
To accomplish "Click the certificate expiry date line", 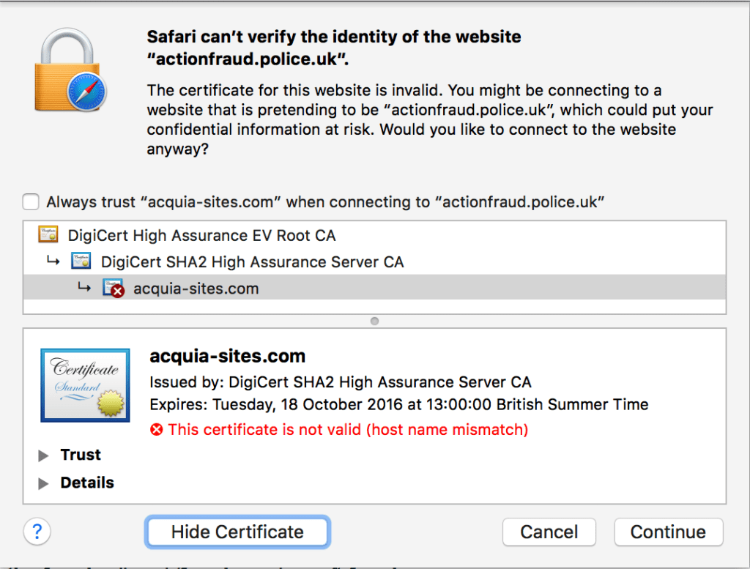I will tap(398, 404).
